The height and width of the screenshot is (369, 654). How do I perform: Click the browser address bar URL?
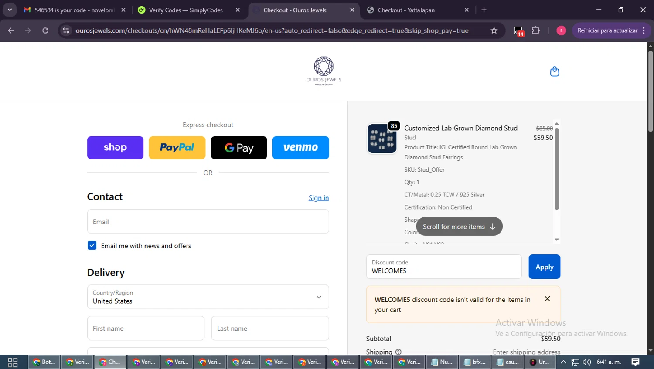(272, 30)
